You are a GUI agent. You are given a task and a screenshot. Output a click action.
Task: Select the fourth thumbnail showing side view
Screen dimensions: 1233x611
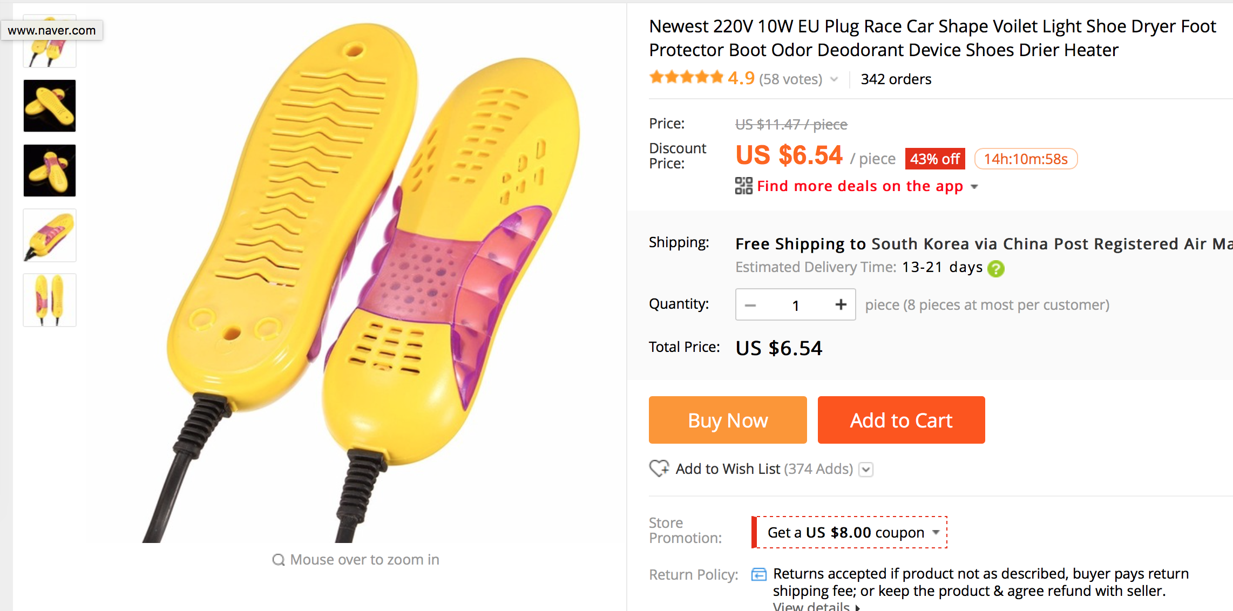50,235
